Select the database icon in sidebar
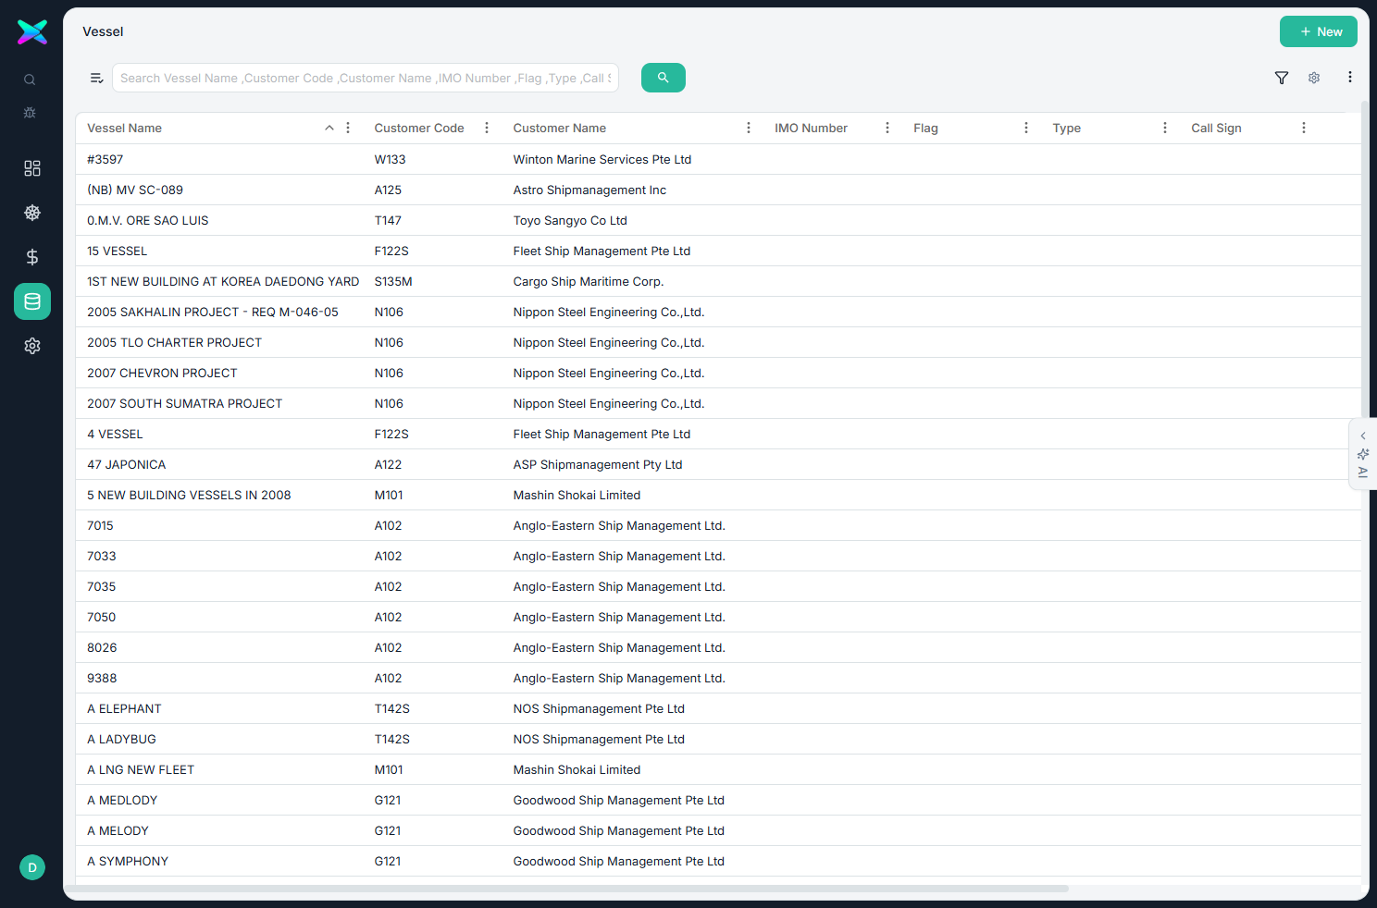The image size is (1377, 908). [x=32, y=301]
